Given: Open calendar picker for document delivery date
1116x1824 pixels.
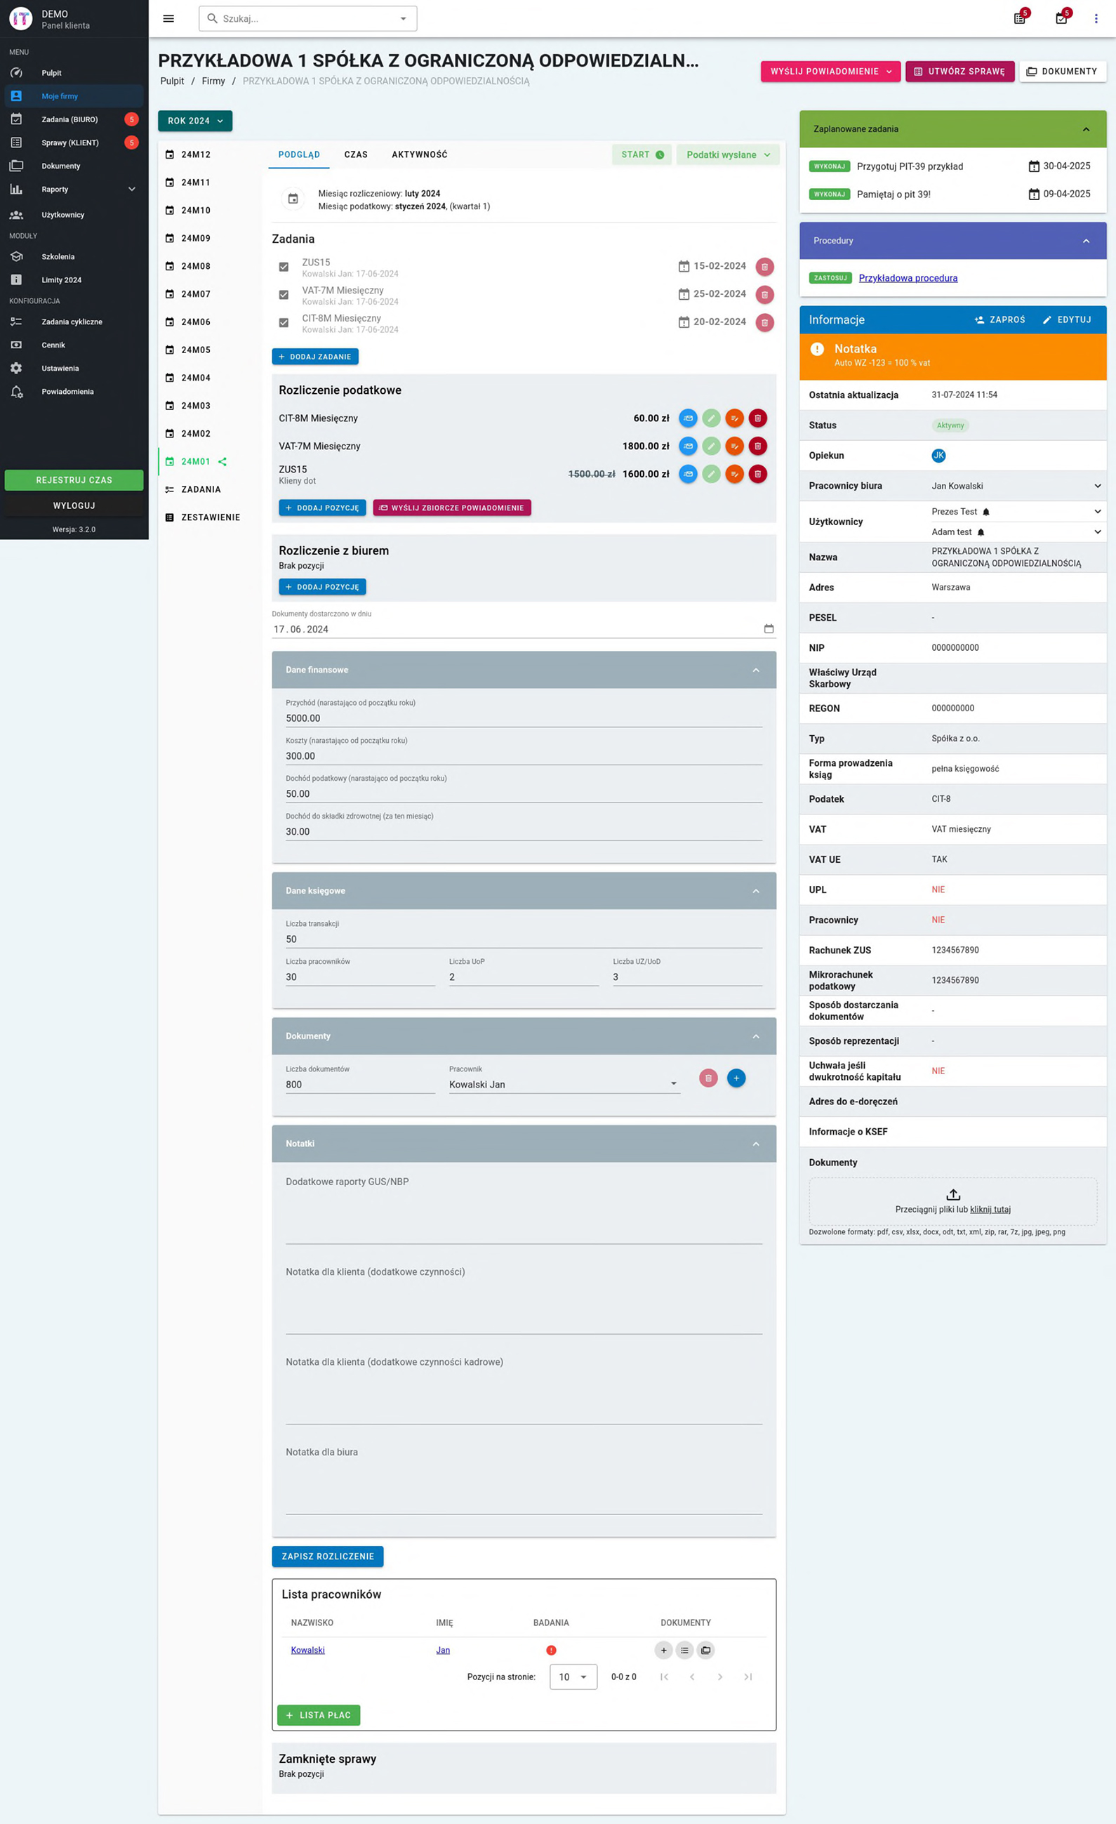Looking at the screenshot, I should (x=768, y=629).
